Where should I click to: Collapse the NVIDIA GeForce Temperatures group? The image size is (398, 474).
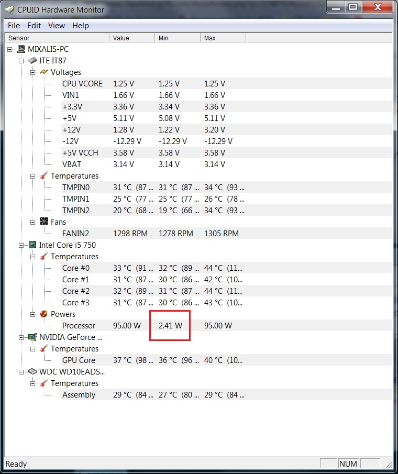click(32, 349)
